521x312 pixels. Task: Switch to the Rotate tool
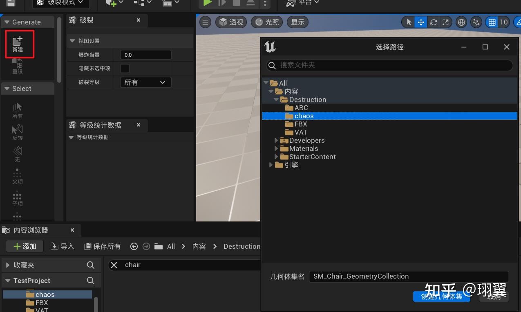pos(433,22)
